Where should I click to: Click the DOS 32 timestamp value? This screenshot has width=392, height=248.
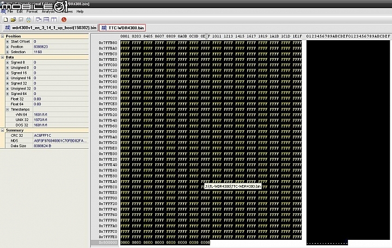(x=40, y=125)
